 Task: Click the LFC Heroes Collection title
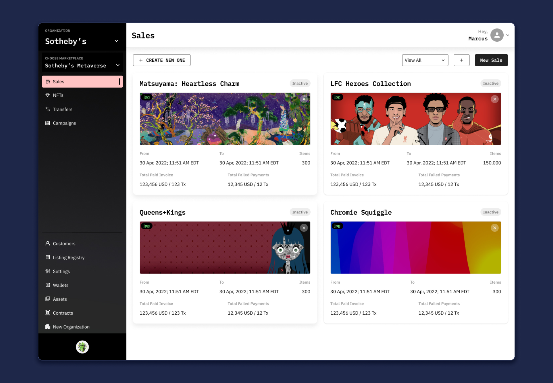point(370,84)
